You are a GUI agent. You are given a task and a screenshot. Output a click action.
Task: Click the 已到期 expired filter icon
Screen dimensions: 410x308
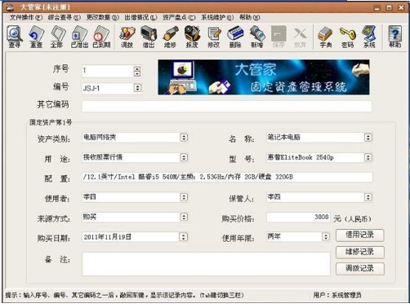coord(101,37)
